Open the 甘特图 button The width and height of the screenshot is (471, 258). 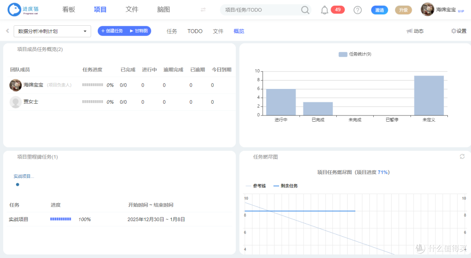tap(139, 31)
